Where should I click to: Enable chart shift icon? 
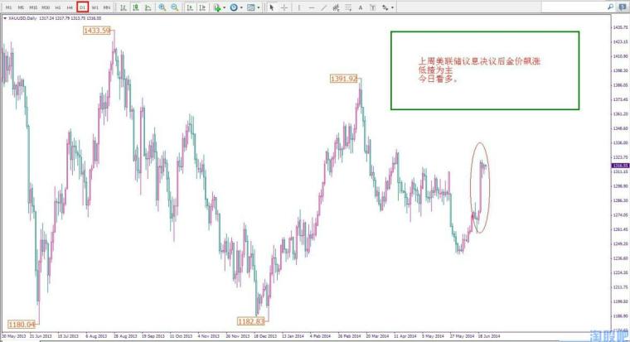202,7
